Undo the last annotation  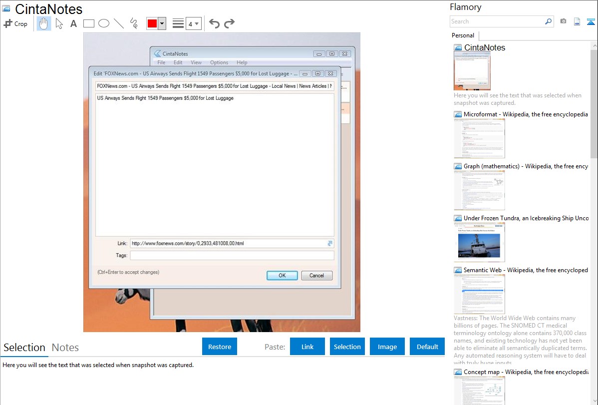[x=214, y=23]
